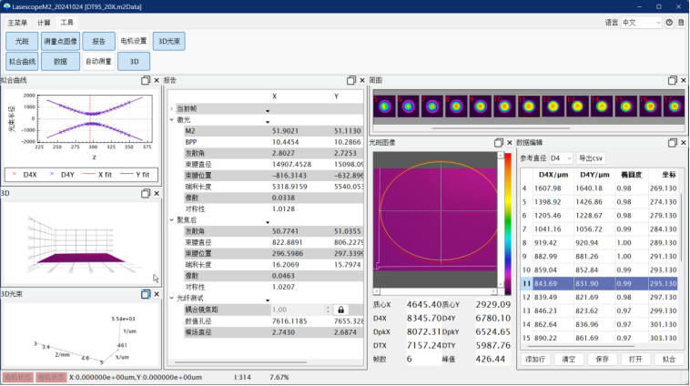690x386 pixels.
Task: Undock the 报告 panel
Action: click(x=350, y=80)
